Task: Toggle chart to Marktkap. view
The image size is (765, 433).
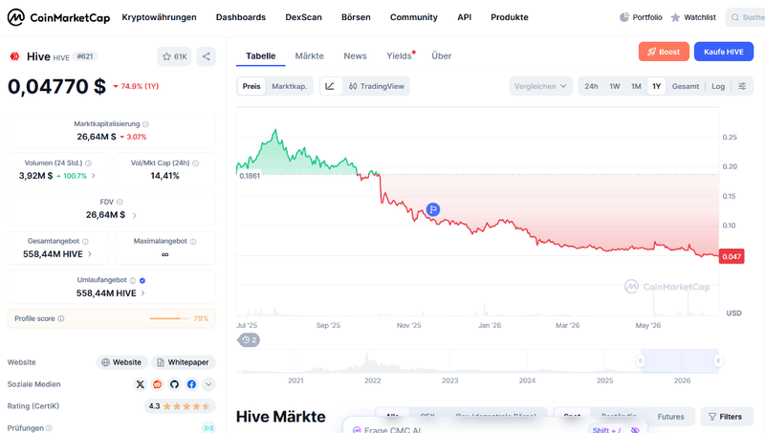Action: pyautogui.click(x=290, y=86)
